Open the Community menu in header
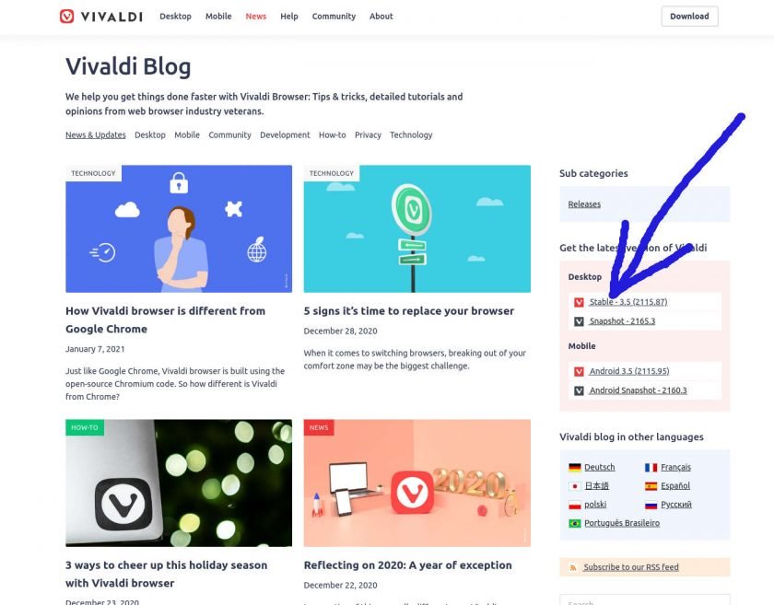Image resolution: width=774 pixels, height=605 pixels. pyautogui.click(x=334, y=17)
